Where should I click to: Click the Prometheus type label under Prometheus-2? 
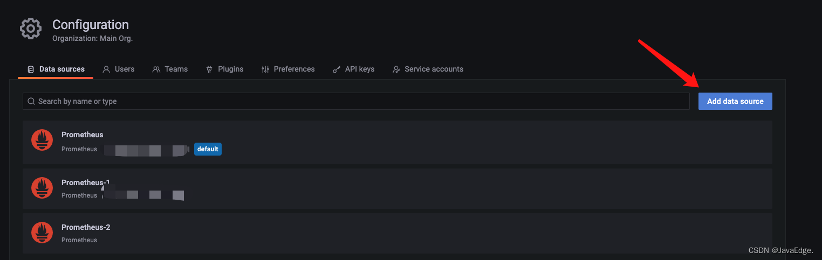tap(79, 240)
